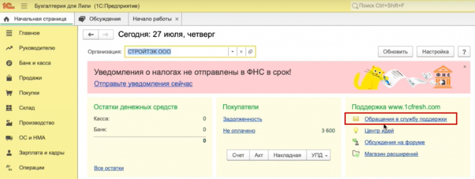Click the Поиск Ctrl+Shift+F search field
The width and height of the screenshot is (475, 179).
412,6
